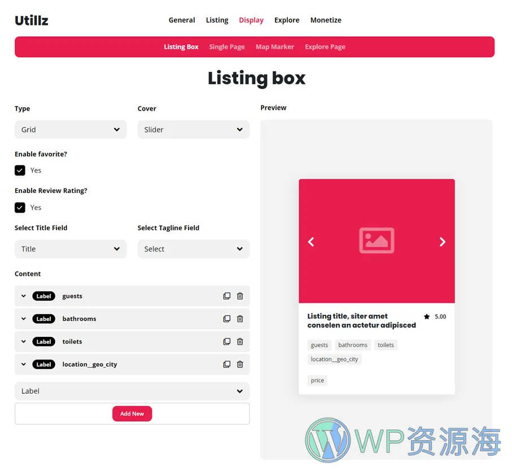Duplicate the guests content row
512x475 pixels.
pos(226,296)
